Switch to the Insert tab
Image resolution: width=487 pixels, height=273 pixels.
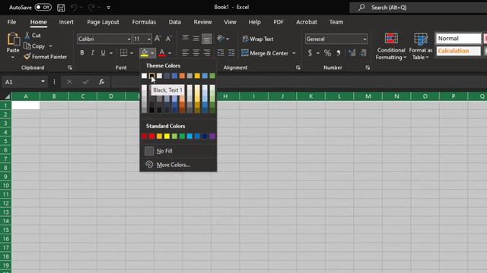[x=66, y=22]
